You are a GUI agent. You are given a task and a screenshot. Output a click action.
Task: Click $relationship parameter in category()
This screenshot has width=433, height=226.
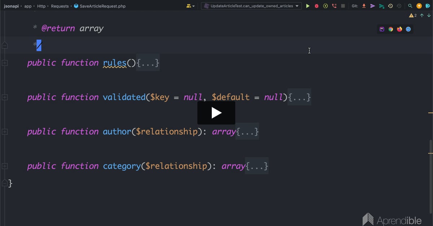pyautogui.click(x=176, y=166)
